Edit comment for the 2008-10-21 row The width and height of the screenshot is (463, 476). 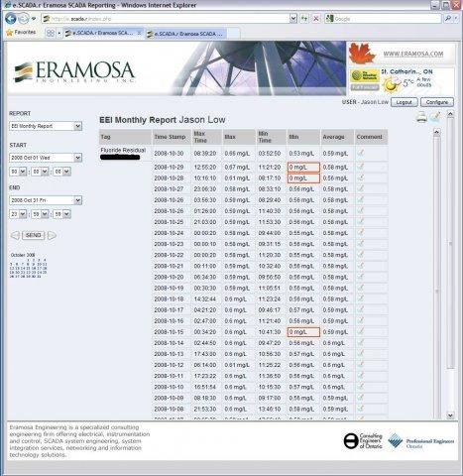(x=361, y=266)
